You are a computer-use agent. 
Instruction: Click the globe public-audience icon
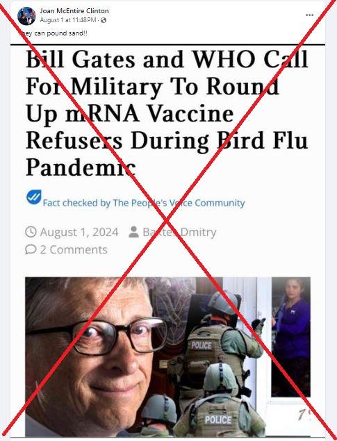tap(104, 20)
